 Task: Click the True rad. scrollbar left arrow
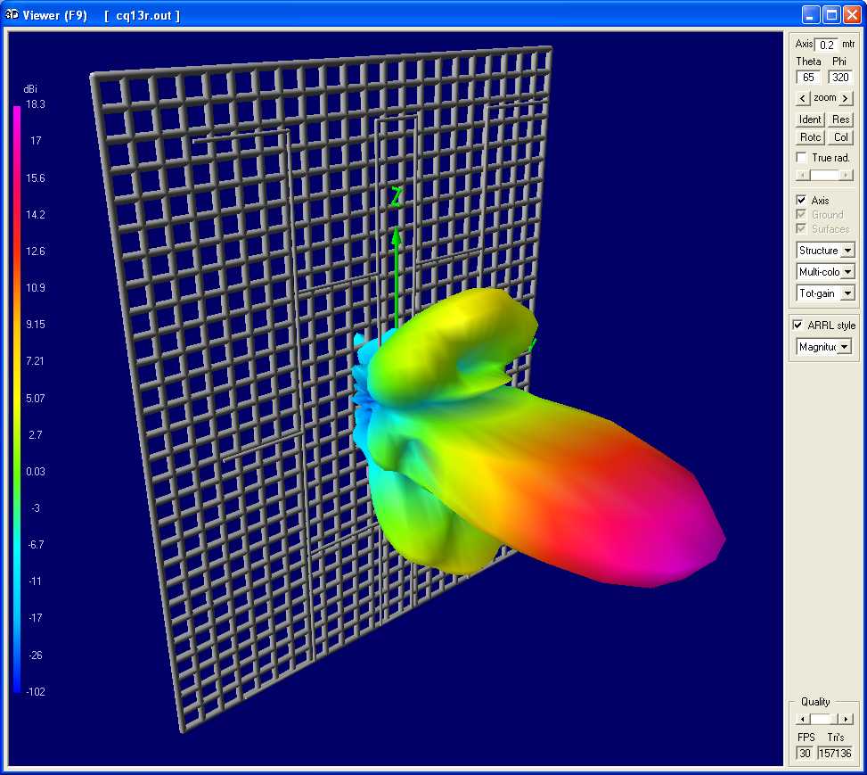click(x=801, y=176)
